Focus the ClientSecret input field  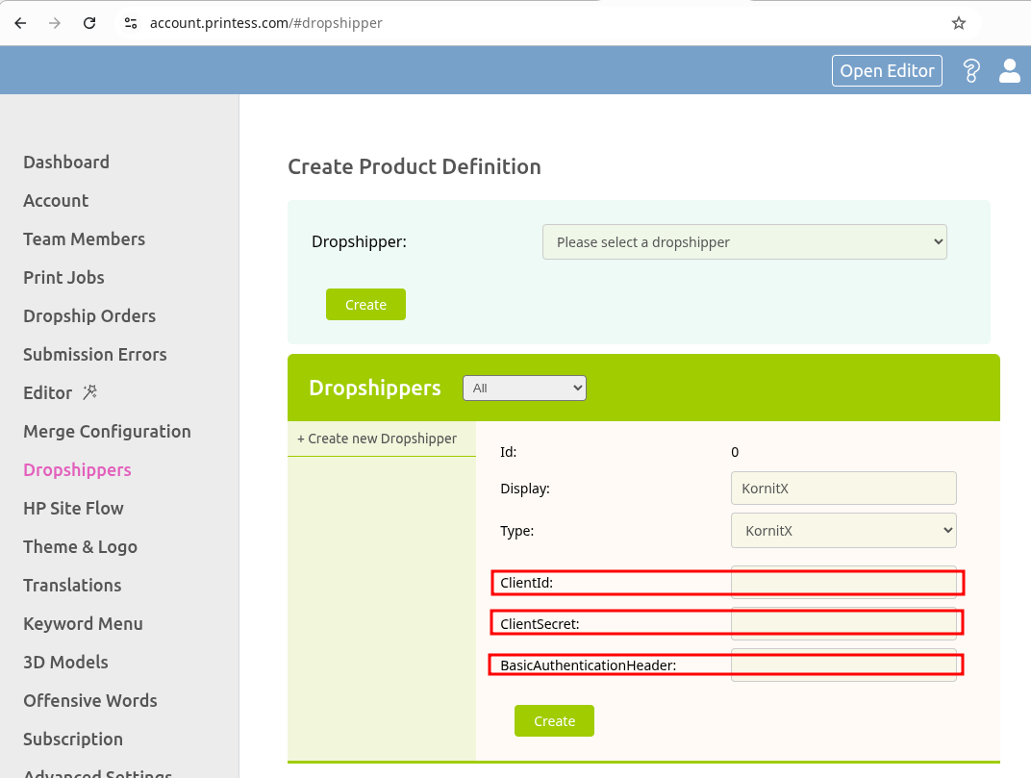[843, 623]
